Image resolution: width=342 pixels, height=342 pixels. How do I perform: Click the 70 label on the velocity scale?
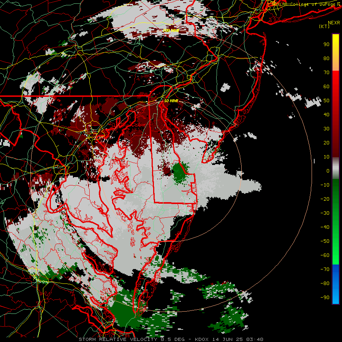coord(326,73)
